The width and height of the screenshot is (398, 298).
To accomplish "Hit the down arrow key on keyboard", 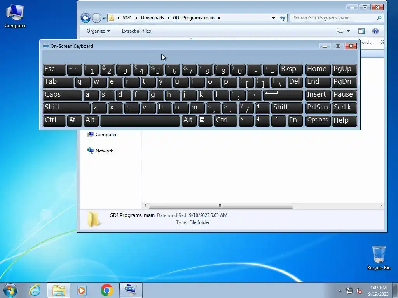I will [262, 121].
